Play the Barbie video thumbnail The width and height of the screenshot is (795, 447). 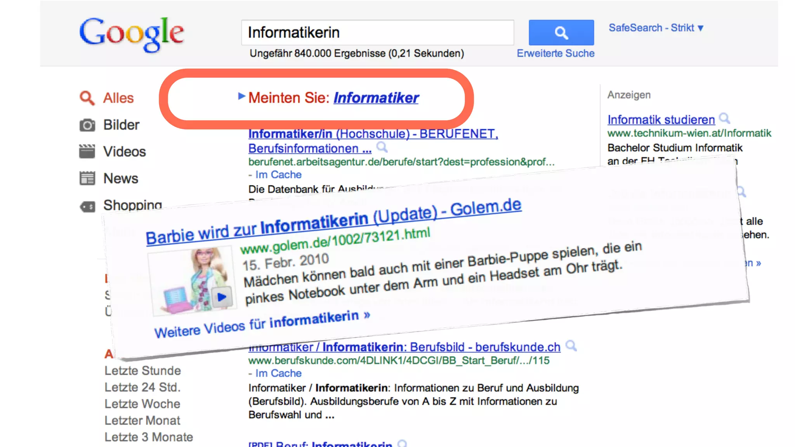point(222,297)
